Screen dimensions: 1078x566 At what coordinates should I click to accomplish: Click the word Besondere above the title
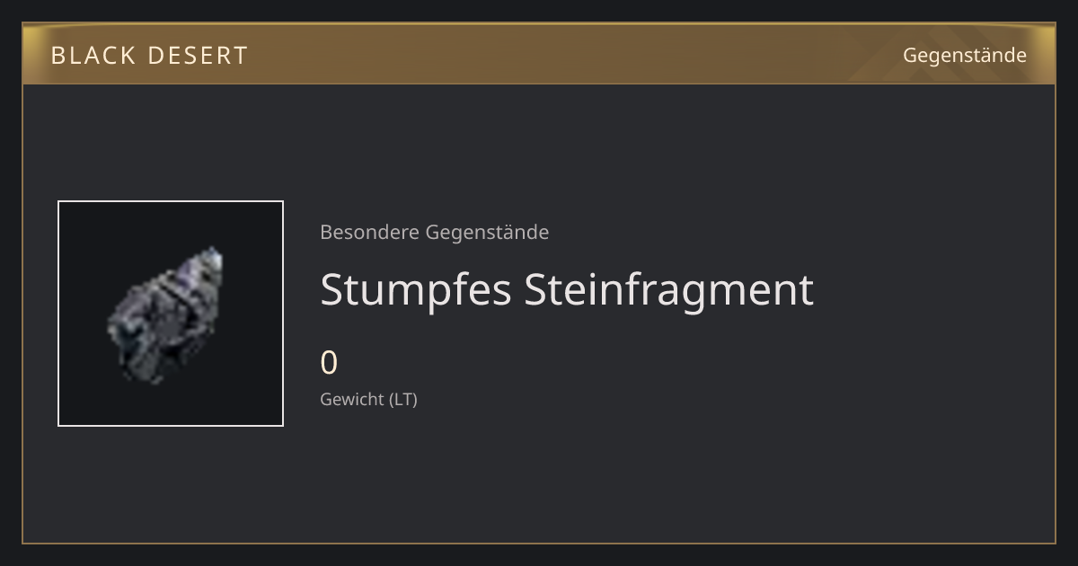pyautogui.click(x=369, y=232)
